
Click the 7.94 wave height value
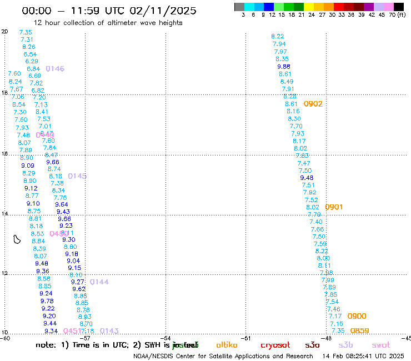click(x=279, y=44)
